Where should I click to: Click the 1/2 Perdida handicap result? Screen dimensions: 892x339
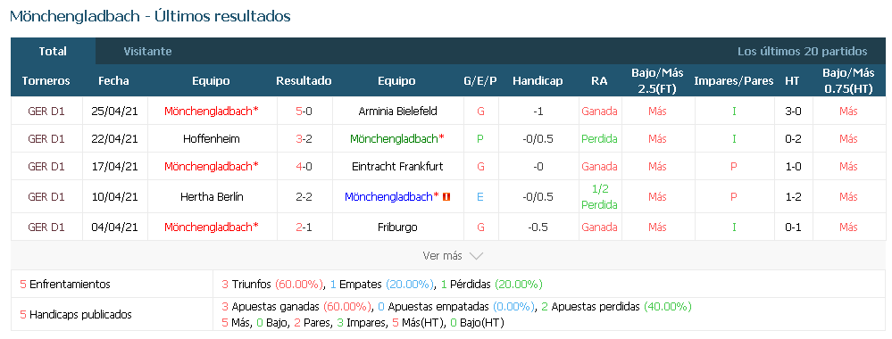(600, 197)
